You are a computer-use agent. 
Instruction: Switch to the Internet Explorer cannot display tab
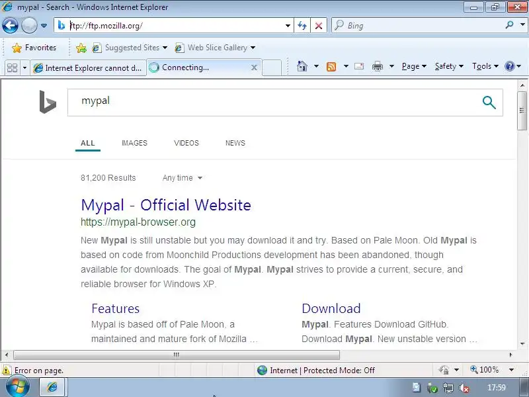coord(88,68)
